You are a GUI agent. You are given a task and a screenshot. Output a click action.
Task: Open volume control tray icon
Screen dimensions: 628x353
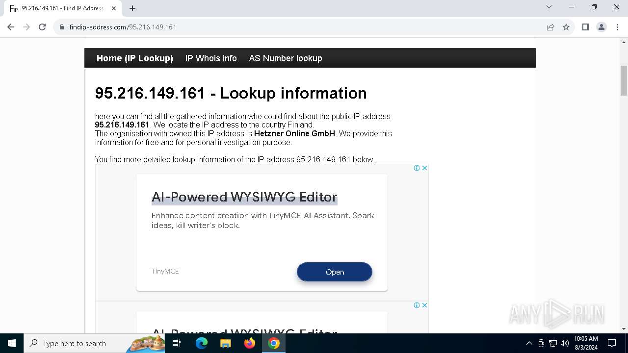(564, 343)
